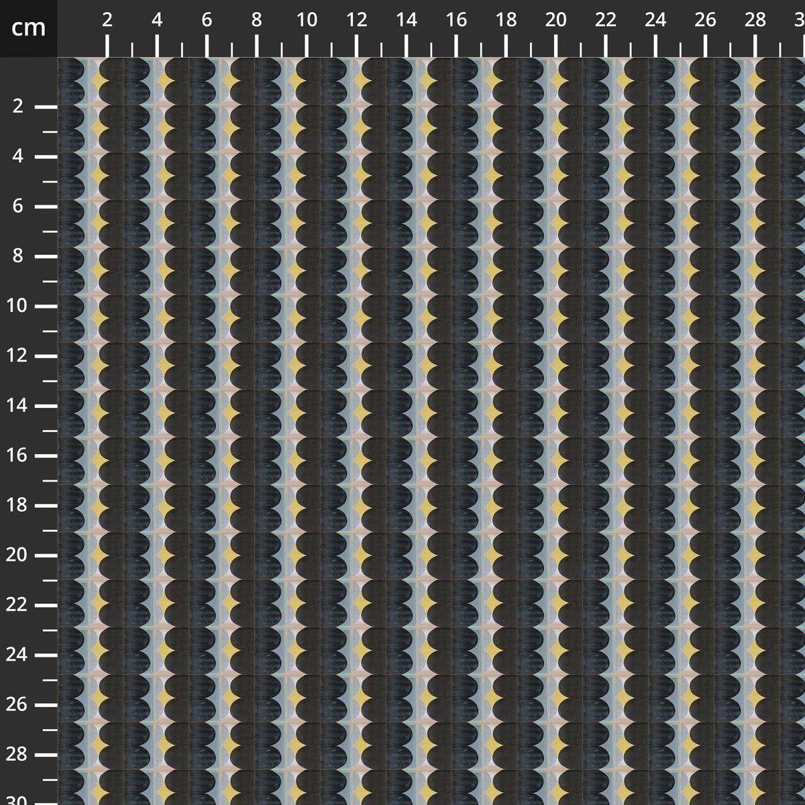The width and height of the screenshot is (805, 805).
Task: Click the 2 mark on horizontal ruler
Action: click(x=107, y=20)
